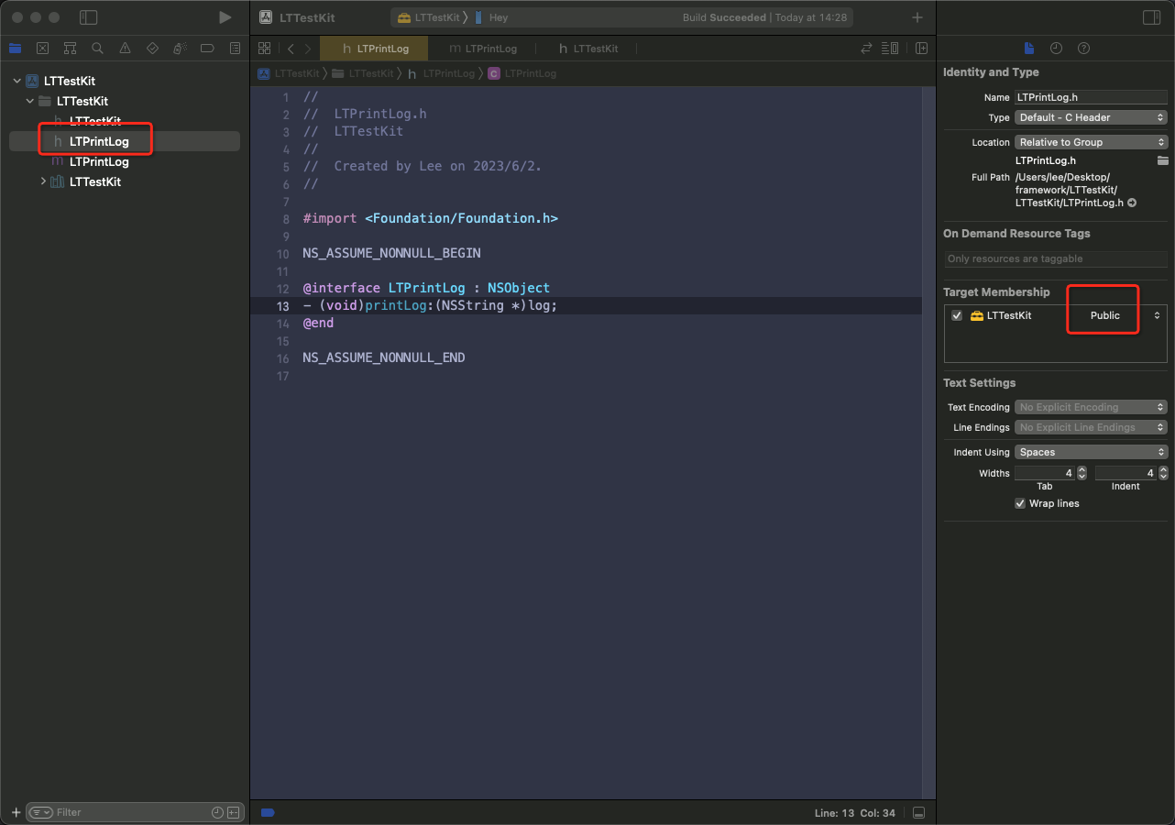This screenshot has width=1175, height=825.
Task: Choose file location via folder icon
Action: pos(1163,160)
